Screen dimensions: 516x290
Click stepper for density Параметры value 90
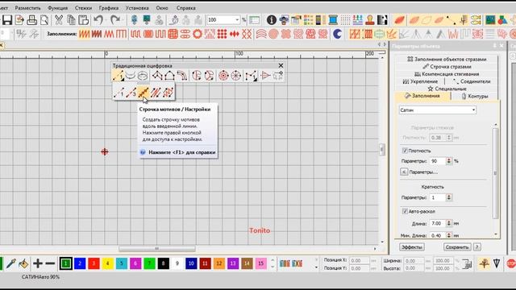tap(448, 161)
